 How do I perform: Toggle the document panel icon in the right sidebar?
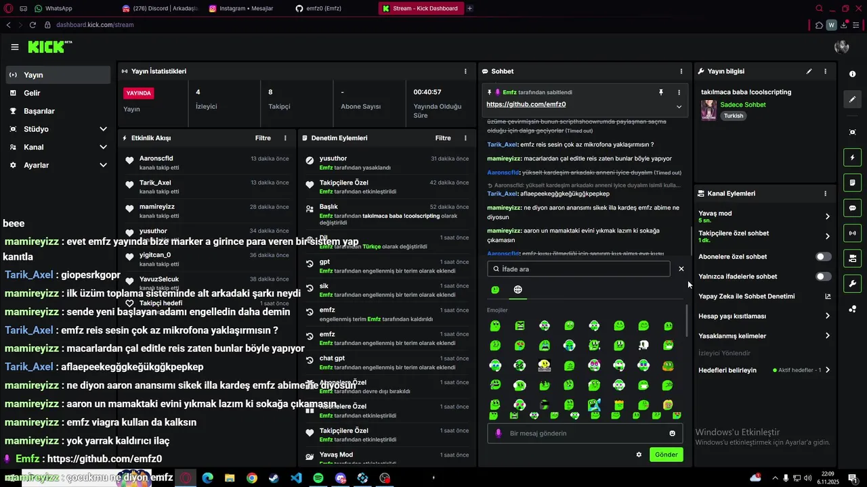tap(853, 183)
